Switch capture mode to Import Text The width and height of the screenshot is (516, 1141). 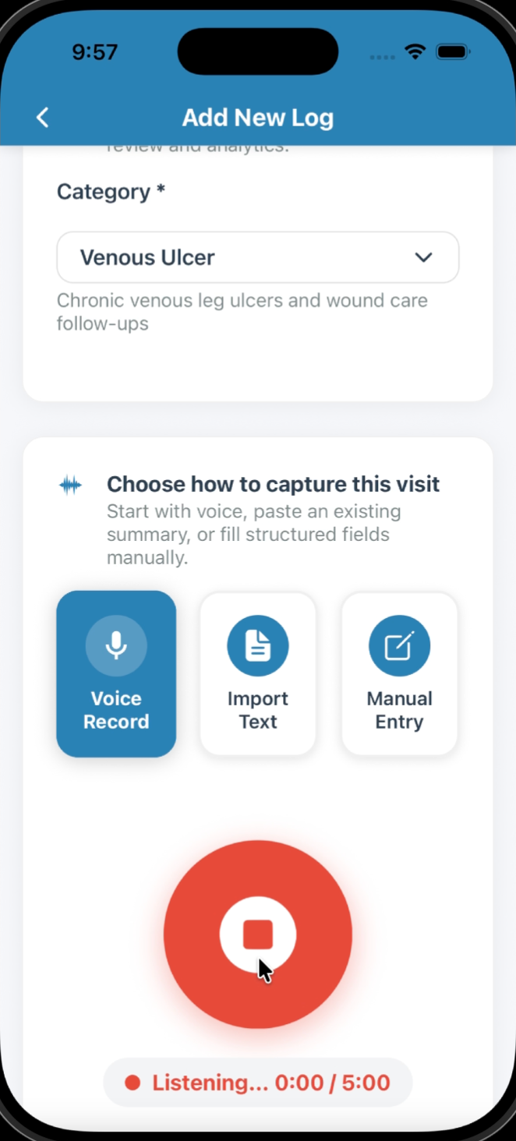tap(257, 674)
